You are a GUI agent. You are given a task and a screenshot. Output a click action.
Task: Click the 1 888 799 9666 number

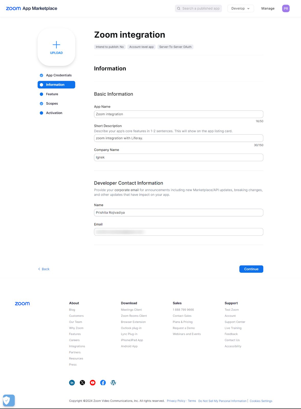(183, 310)
